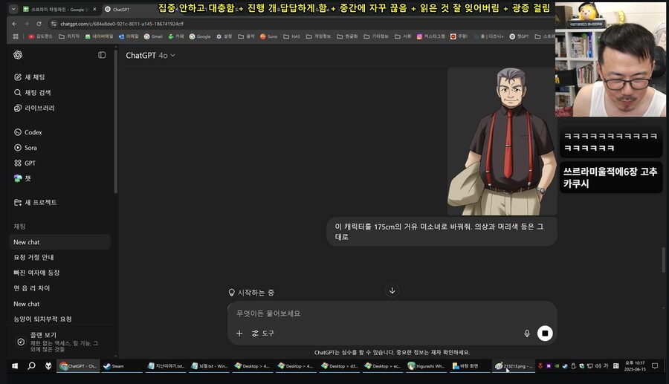Click the chat page vertical scrollbar
This screenshot has width=669, height=384.
[x=664, y=259]
